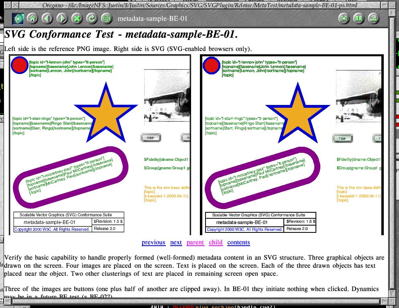Follow the 'next' link
The image size is (399, 308).
176,242
